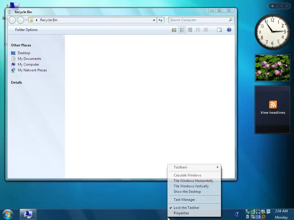Click the folder icon in address bar
Screen dimensions: 294x220
32,20
